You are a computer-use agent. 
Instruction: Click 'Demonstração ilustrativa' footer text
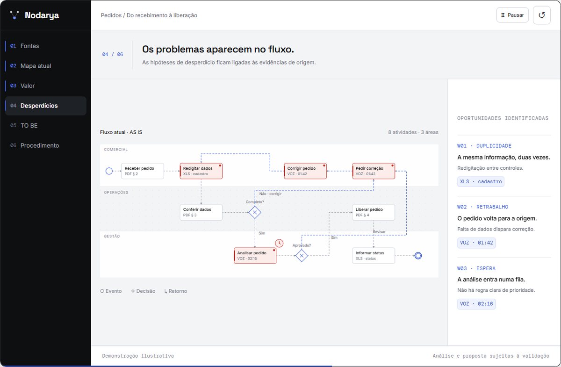pyautogui.click(x=138, y=356)
